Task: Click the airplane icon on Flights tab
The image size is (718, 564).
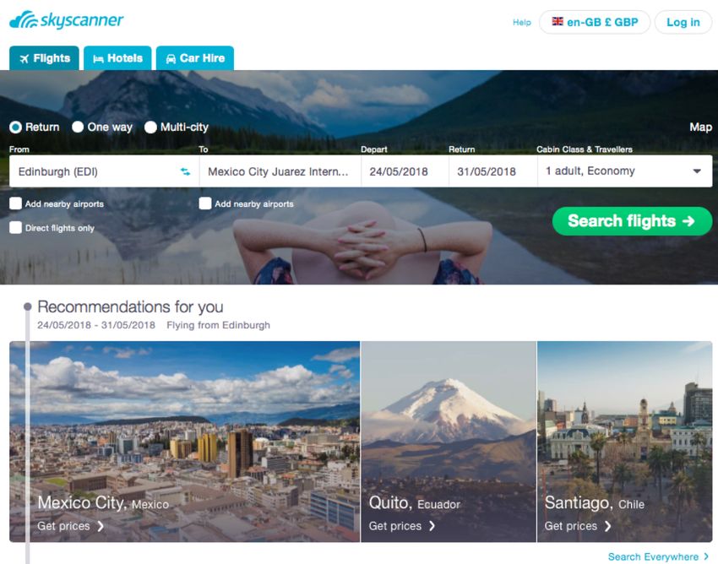Action: [24, 58]
